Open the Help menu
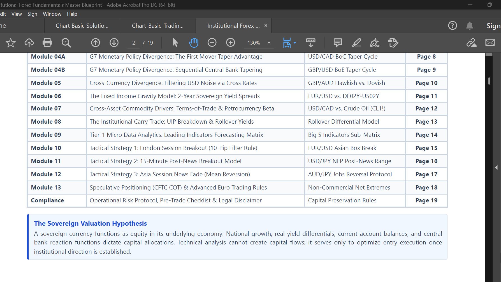Image resolution: width=501 pixels, height=282 pixels. 72,14
